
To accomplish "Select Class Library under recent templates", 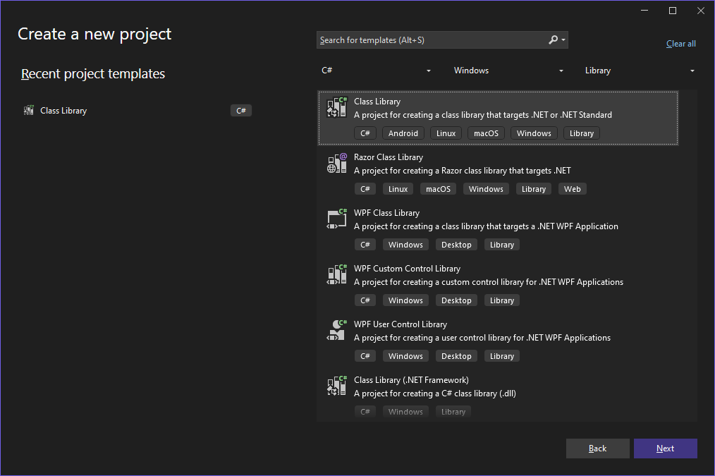I will pyautogui.click(x=137, y=110).
